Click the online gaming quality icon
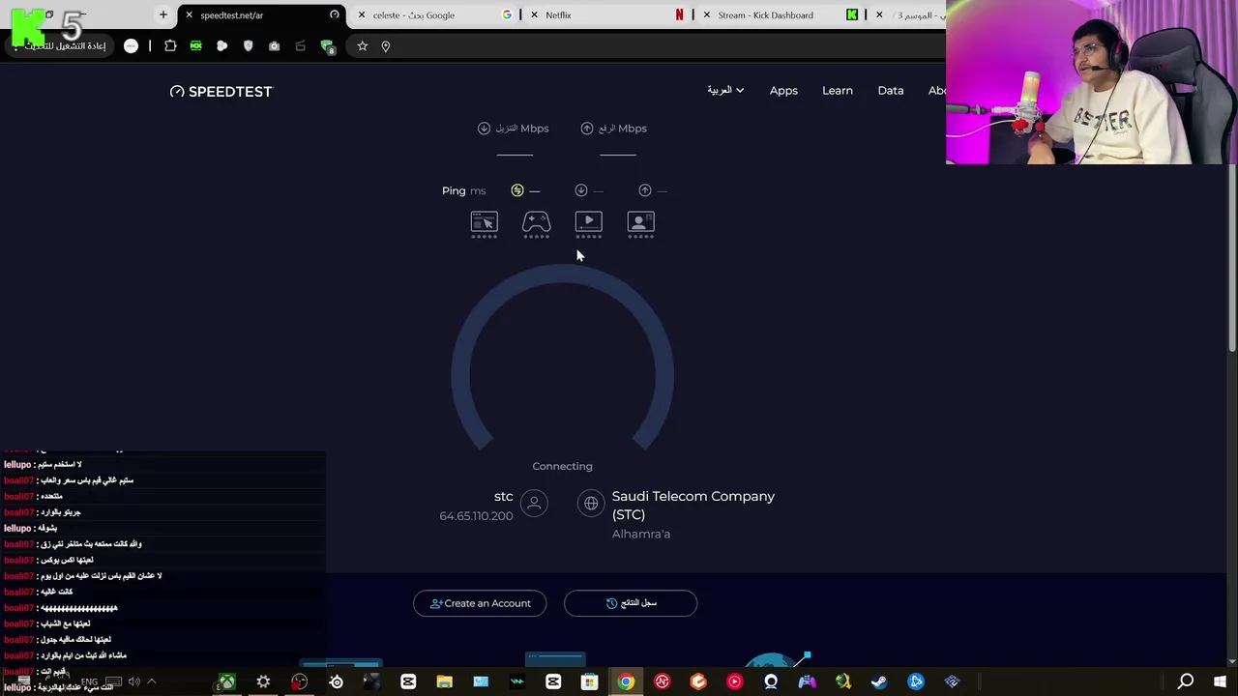The image size is (1238, 696). pyautogui.click(x=536, y=224)
